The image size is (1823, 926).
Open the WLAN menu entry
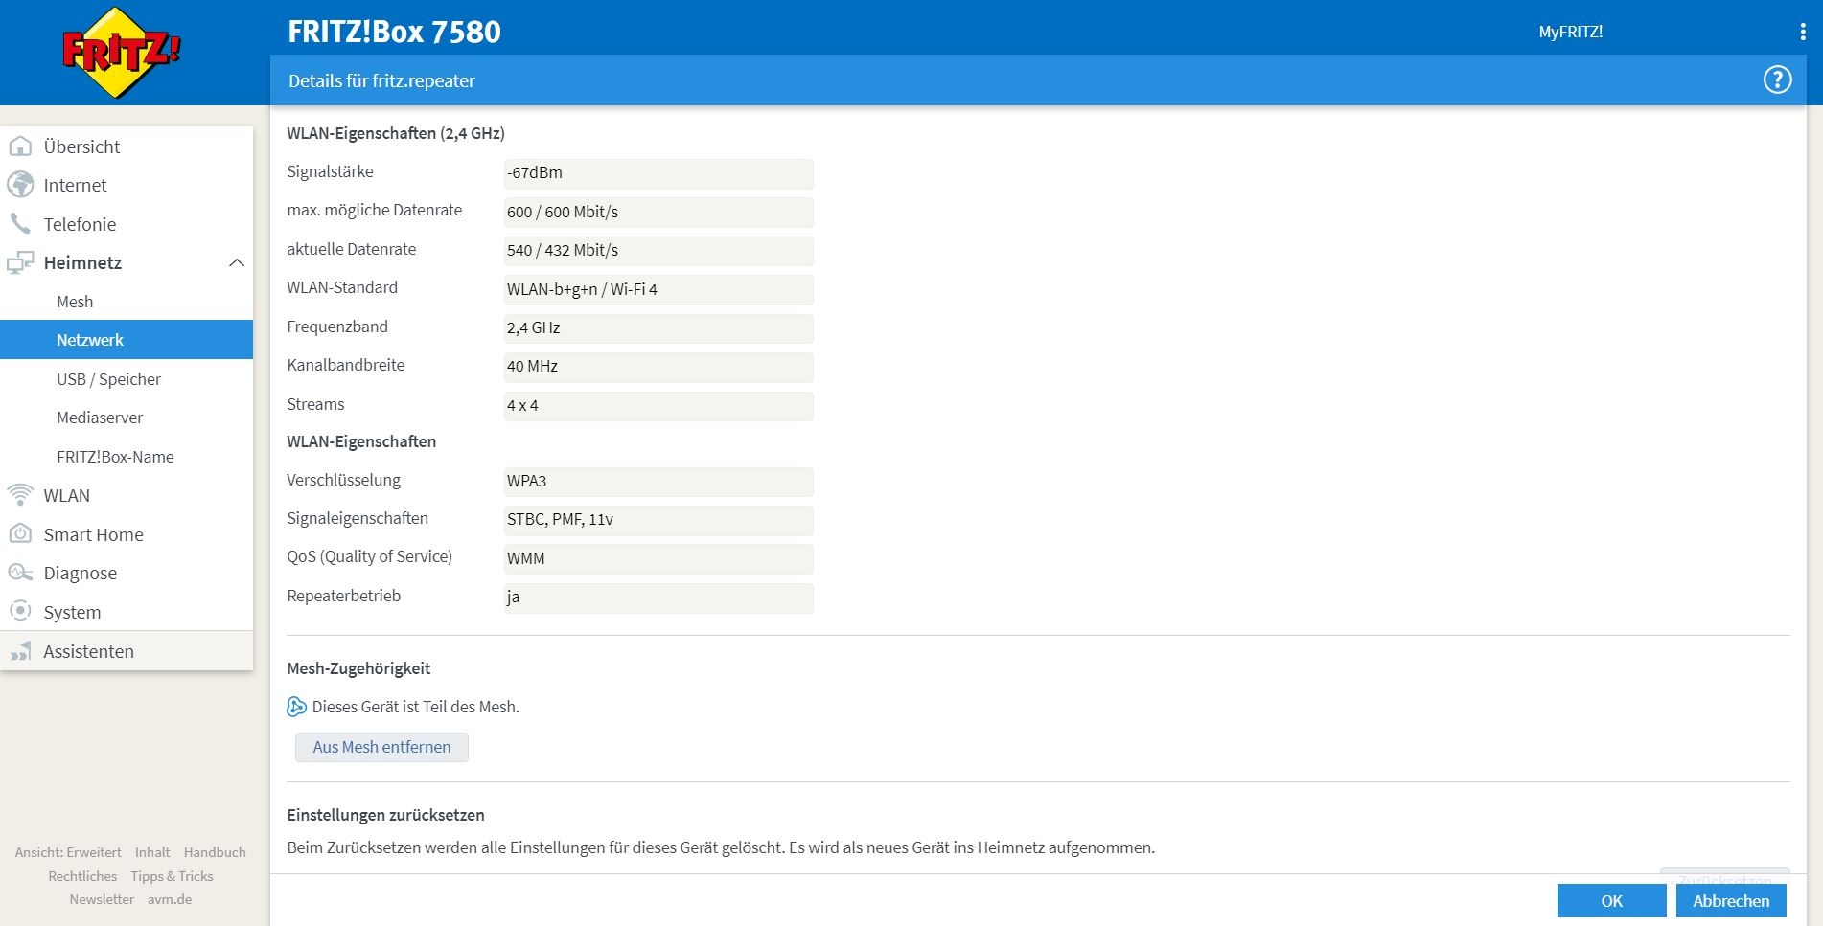click(x=127, y=495)
